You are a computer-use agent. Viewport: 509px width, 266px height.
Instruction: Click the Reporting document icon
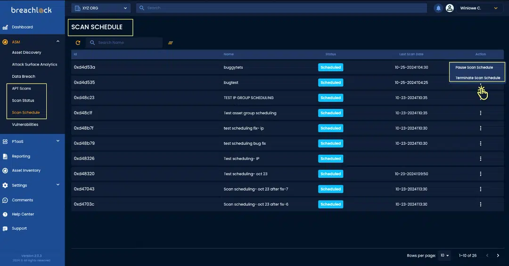click(5, 156)
